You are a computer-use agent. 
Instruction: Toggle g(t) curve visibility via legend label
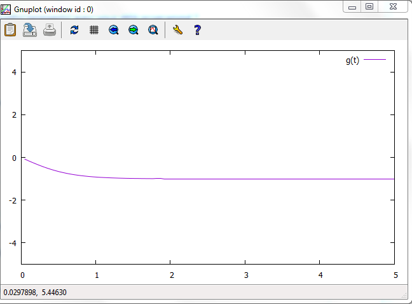352,60
